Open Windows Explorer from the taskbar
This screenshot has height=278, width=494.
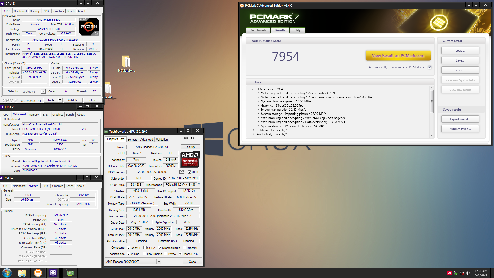[22, 273]
